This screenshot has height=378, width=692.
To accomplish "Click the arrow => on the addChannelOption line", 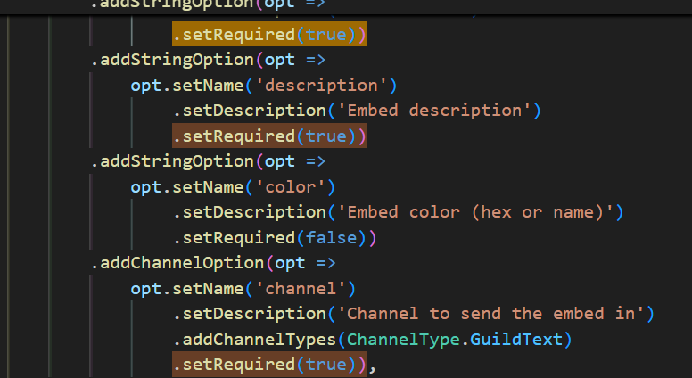I will [x=325, y=263].
